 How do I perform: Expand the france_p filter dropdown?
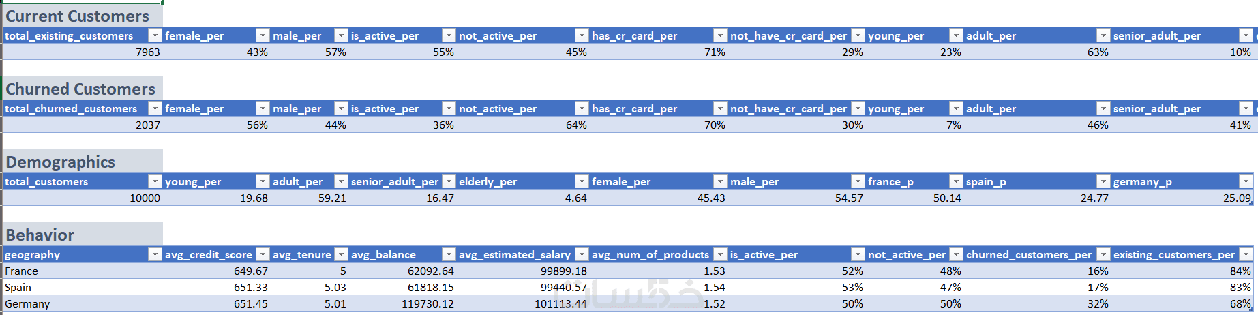956,181
